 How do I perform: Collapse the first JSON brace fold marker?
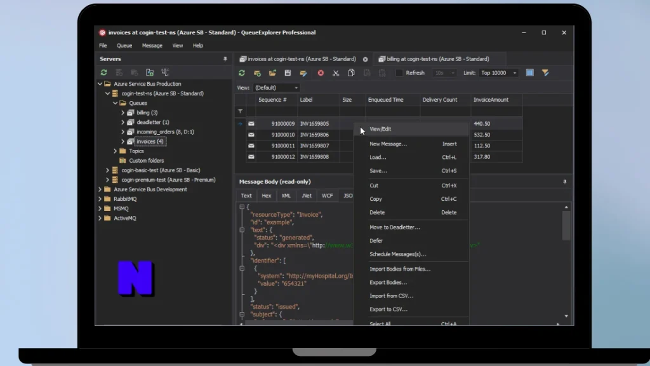pyautogui.click(x=242, y=207)
